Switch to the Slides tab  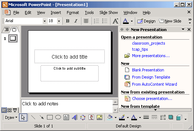(x=14, y=30)
